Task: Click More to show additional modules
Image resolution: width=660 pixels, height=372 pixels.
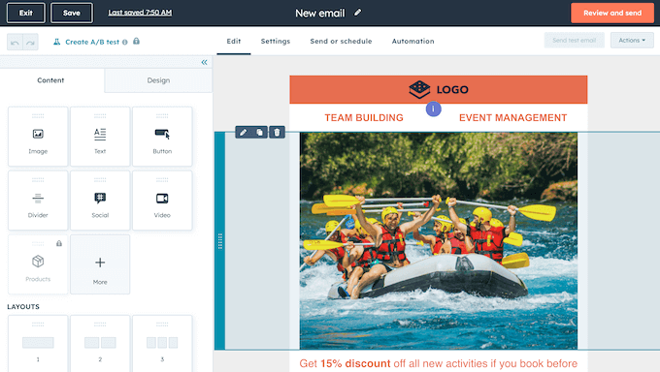Action: [100, 263]
